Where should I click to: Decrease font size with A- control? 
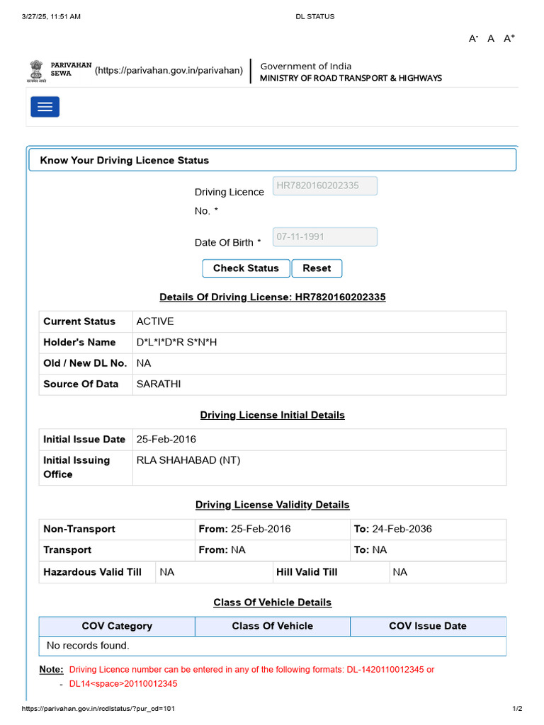[x=473, y=38]
